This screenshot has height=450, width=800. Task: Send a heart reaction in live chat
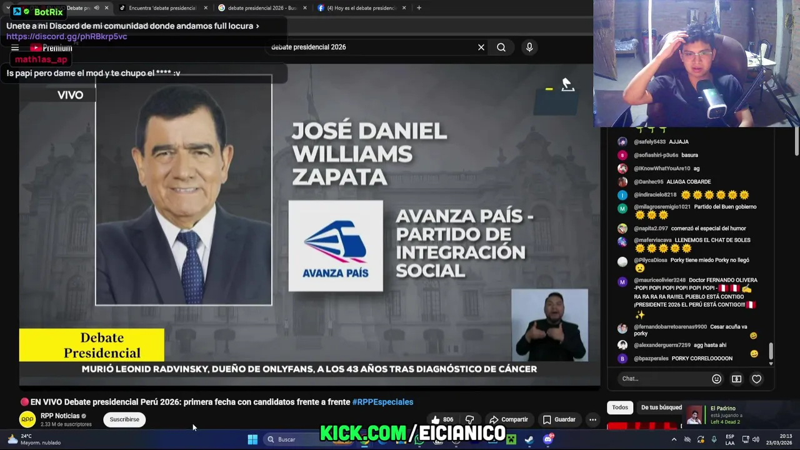(756, 379)
